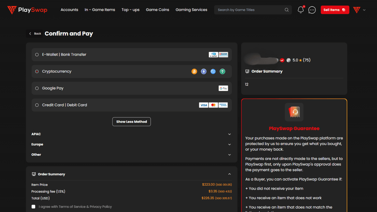377x212 pixels.
Task: Click the Order Summary icon in seller panel
Action: (x=247, y=71)
